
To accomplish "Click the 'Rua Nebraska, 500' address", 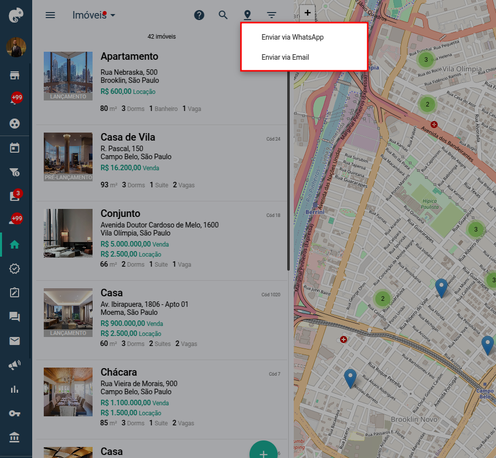I will [x=129, y=72].
